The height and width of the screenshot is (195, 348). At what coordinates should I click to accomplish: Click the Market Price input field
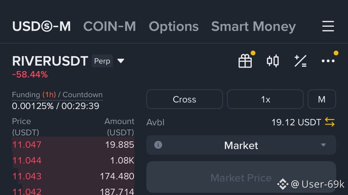click(241, 177)
